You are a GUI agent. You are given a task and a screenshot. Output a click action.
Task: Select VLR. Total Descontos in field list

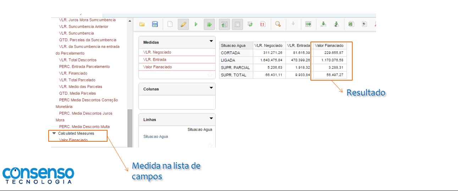click(78, 60)
